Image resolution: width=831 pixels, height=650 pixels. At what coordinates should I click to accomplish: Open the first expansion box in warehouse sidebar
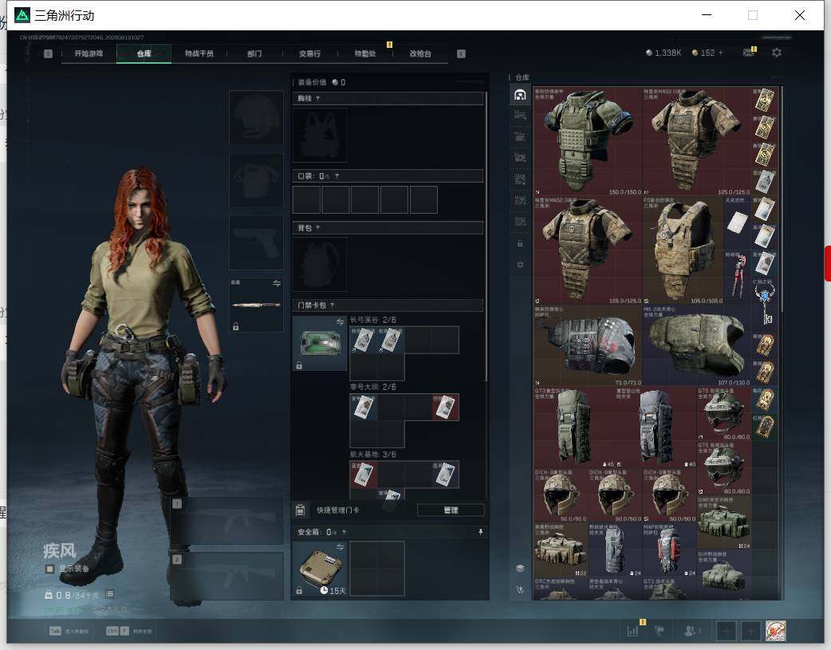pos(520,116)
